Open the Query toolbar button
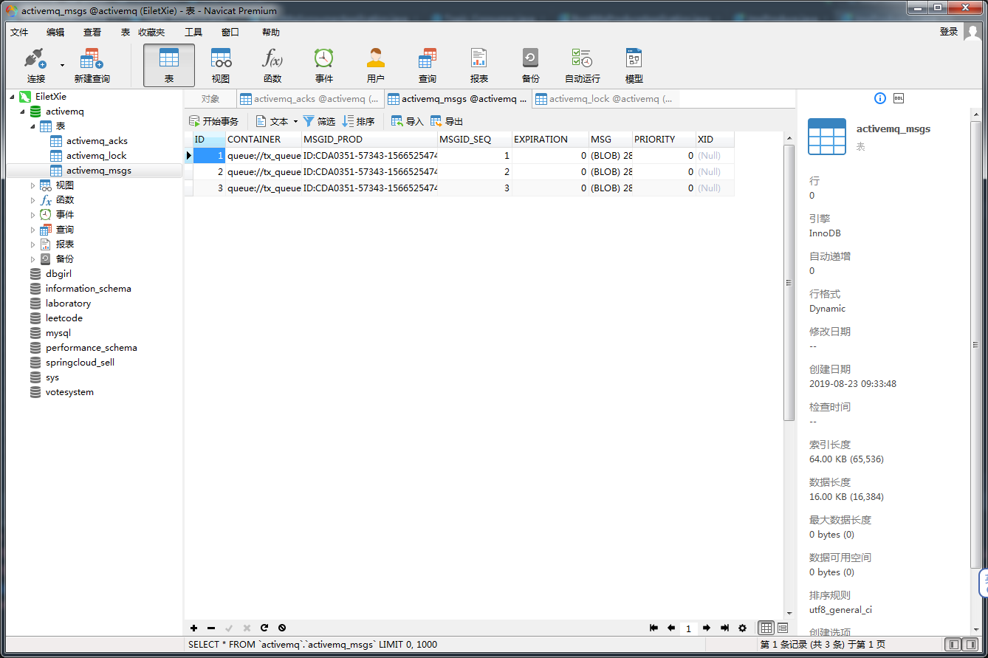The width and height of the screenshot is (988, 658). [428, 66]
